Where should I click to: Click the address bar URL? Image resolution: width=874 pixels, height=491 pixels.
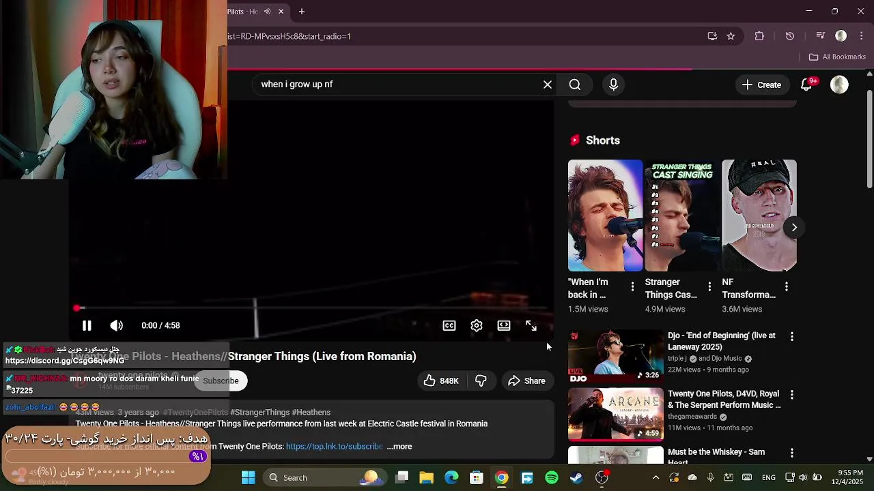coord(290,36)
